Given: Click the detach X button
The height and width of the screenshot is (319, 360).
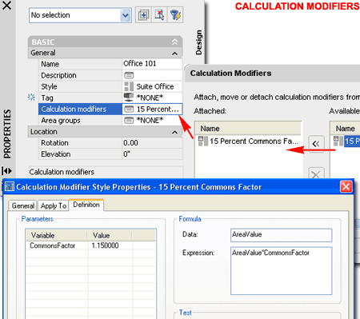Looking at the screenshot, I should click(316, 174).
